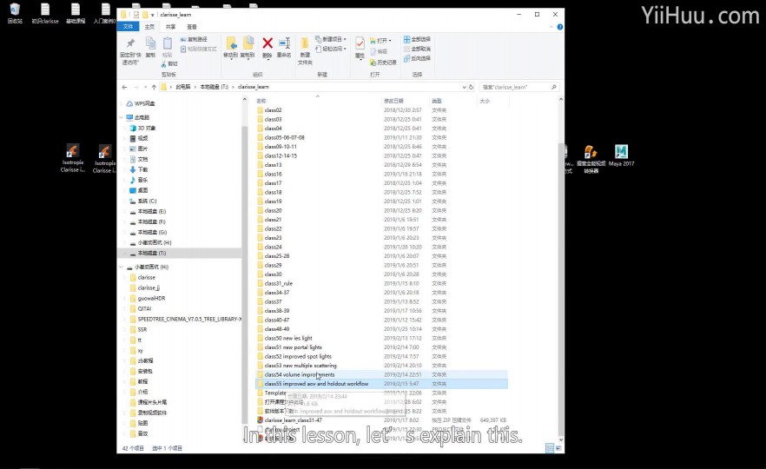This screenshot has width=766, height=469.
Task: Switch to the Home (主页) ribbon tab
Action: [x=149, y=27]
